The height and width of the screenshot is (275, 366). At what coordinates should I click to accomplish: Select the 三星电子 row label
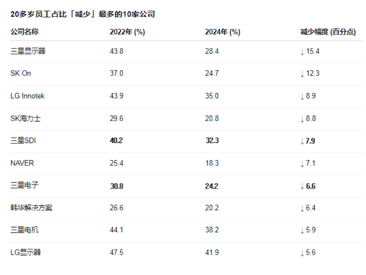[x=24, y=185]
